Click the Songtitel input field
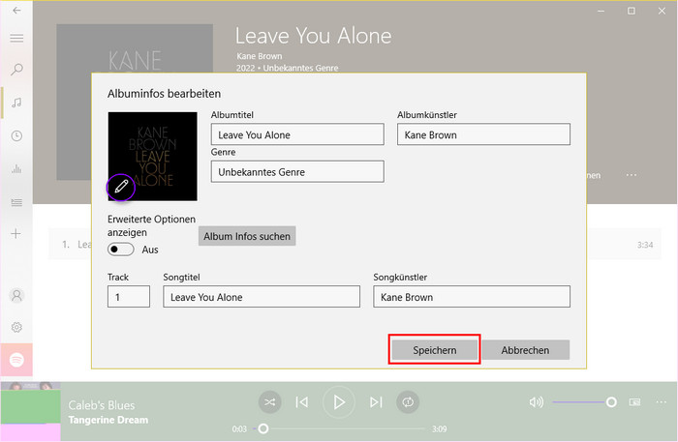This screenshot has width=678, height=442. coord(262,297)
